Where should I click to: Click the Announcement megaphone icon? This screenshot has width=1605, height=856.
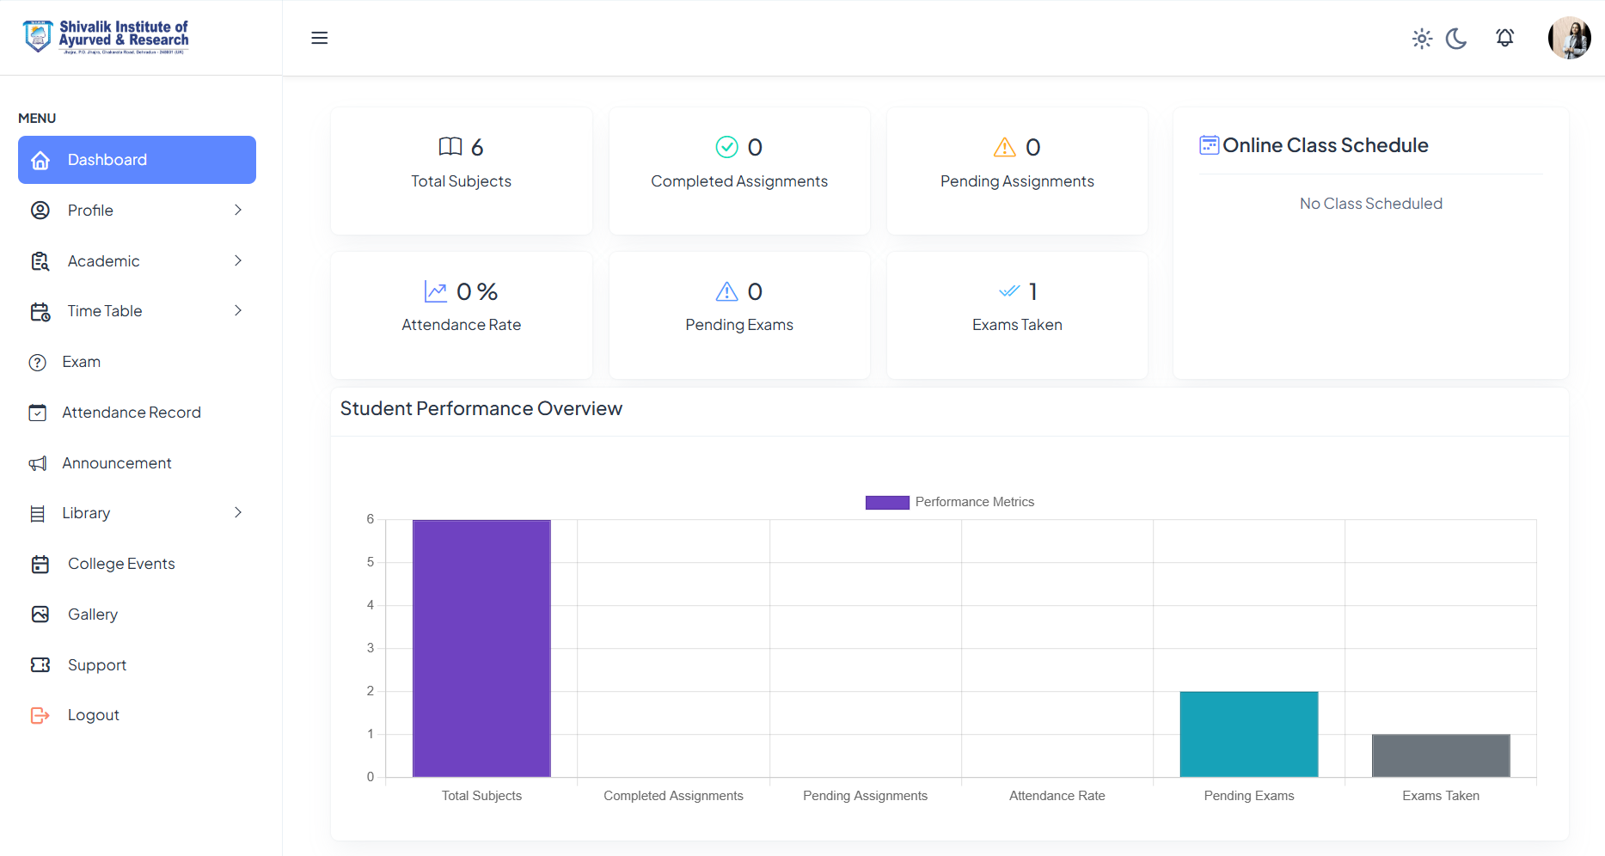[x=40, y=462]
